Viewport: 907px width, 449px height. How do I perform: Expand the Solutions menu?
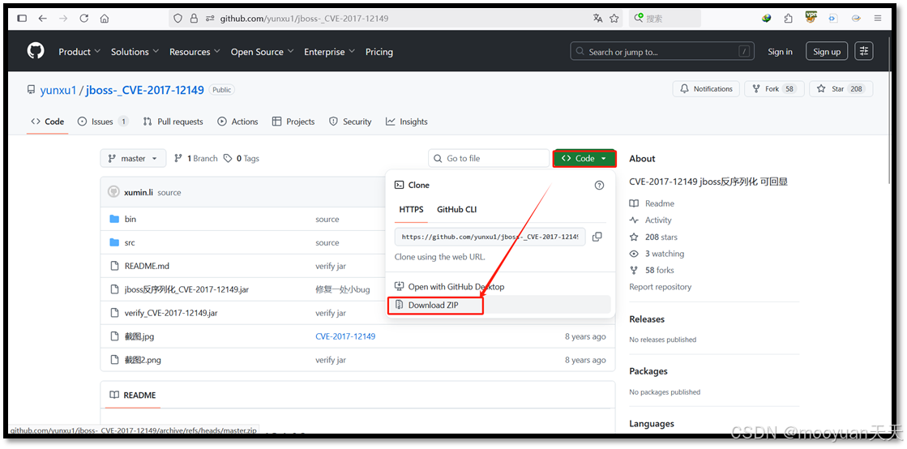[135, 52]
